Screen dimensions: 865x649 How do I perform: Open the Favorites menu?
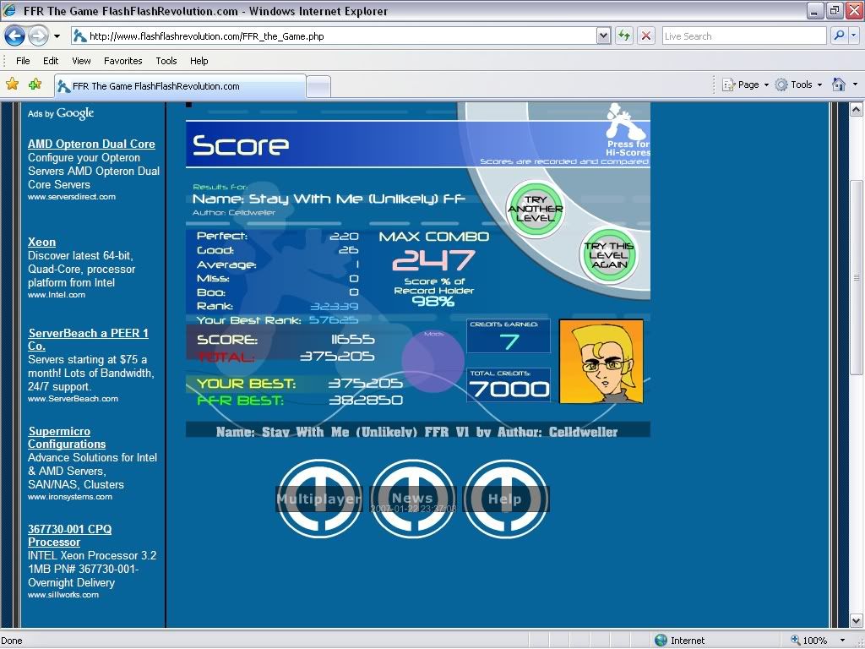122,61
